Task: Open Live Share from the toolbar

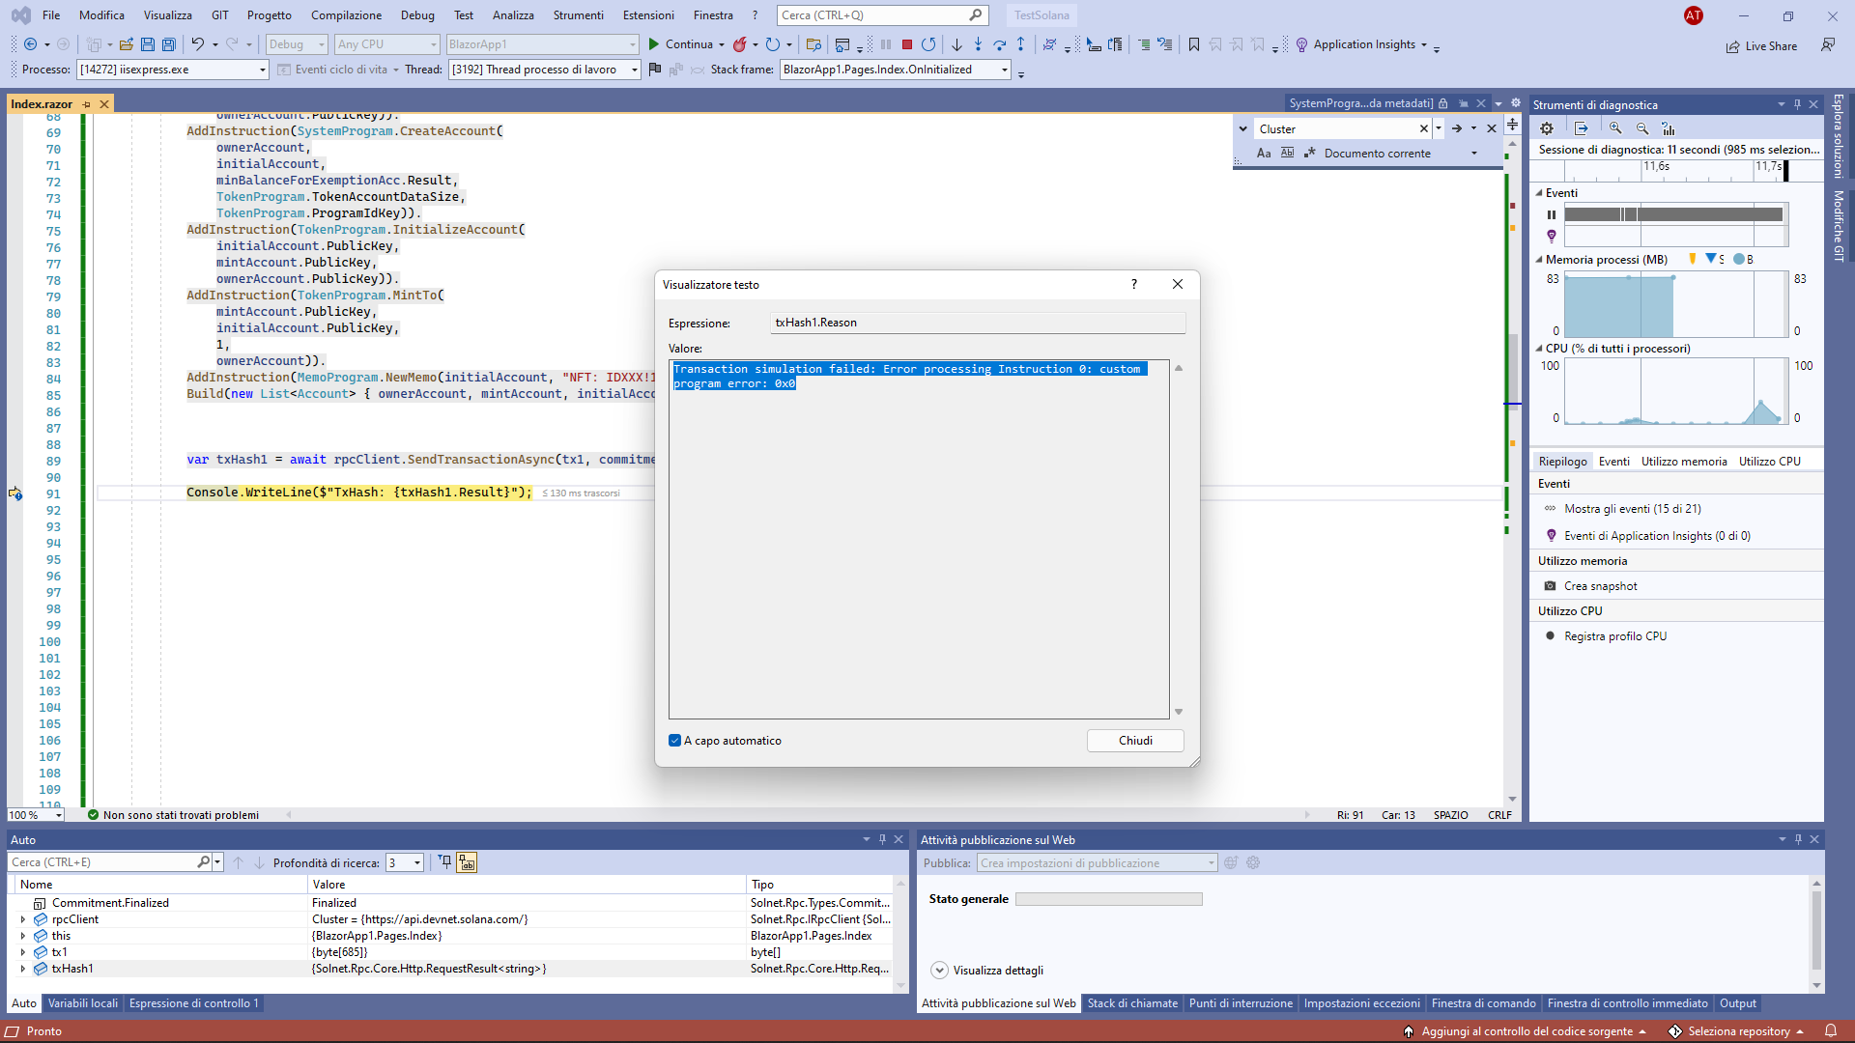Action: coord(1761,45)
